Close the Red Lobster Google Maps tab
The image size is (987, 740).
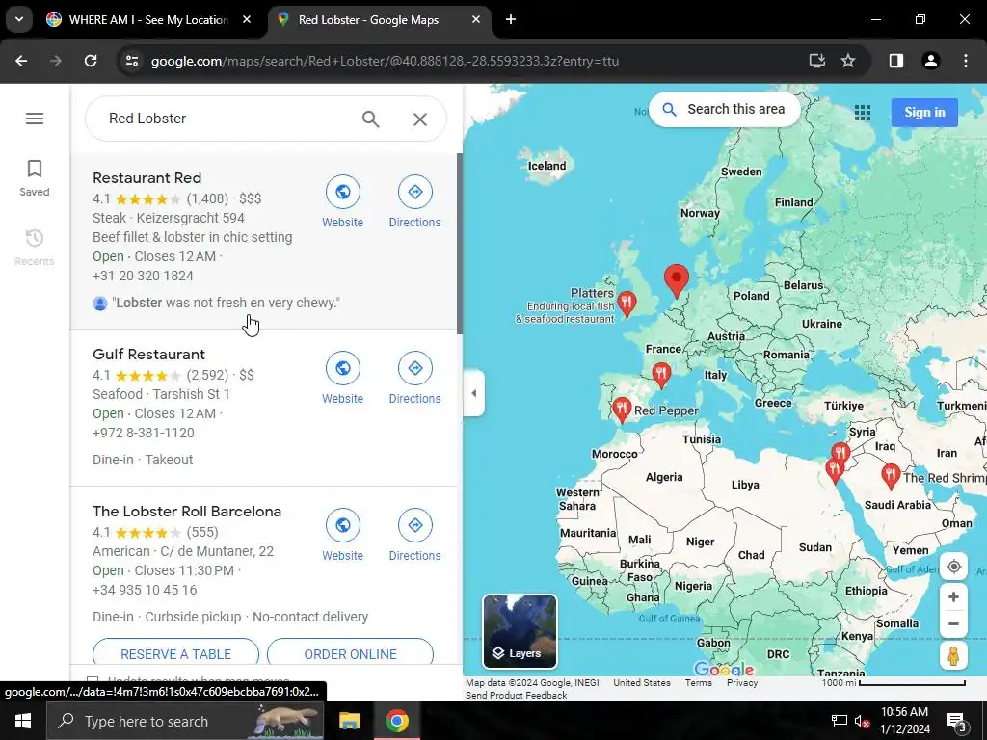[x=476, y=20]
